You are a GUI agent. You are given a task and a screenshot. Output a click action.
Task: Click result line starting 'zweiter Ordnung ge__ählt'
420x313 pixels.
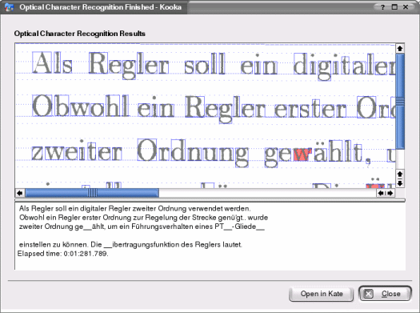pyautogui.click(x=142, y=227)
